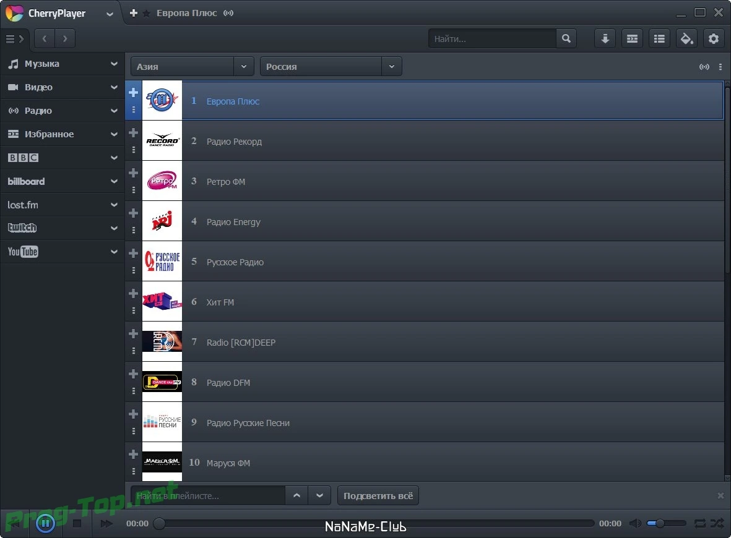Go forward with the right arrow
The height and width of the screenshot is (538, 731).
coord(65,39)
